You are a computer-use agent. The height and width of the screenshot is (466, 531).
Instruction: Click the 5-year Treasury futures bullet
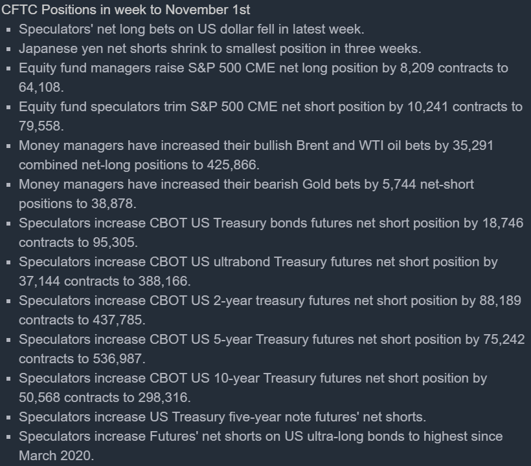271,339
